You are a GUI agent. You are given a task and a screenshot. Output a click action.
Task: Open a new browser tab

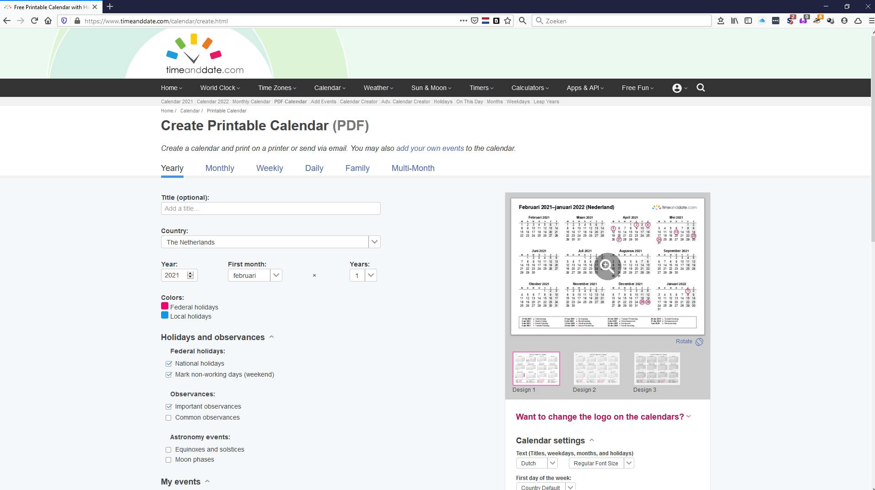point(110,6)
